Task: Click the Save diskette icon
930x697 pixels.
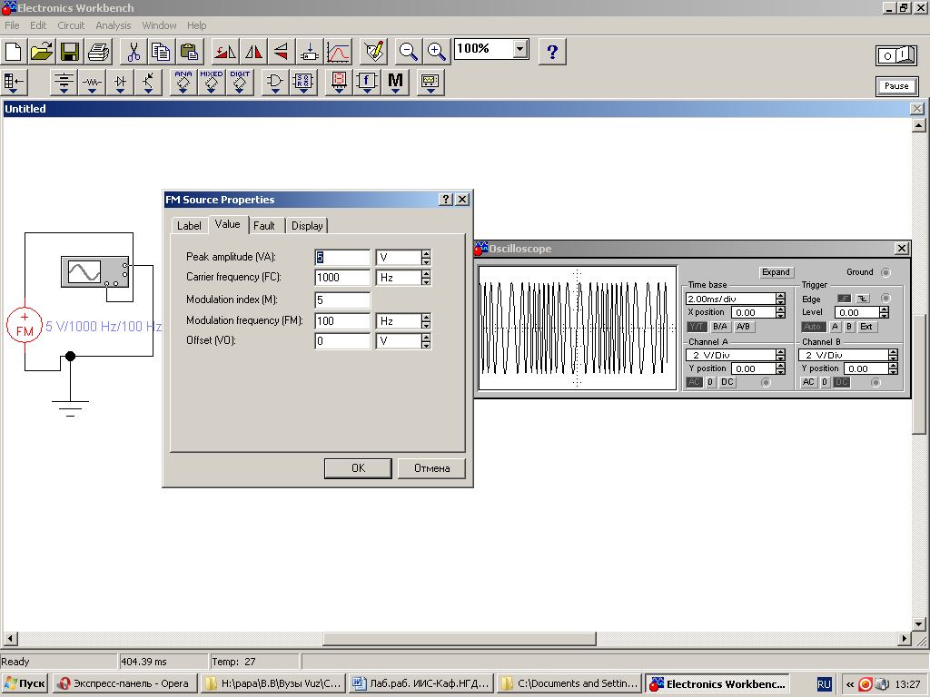Action: click(70, 51)
